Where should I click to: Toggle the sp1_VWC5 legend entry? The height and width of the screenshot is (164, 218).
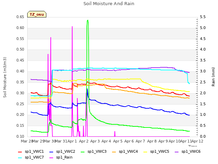click(156, 152)
